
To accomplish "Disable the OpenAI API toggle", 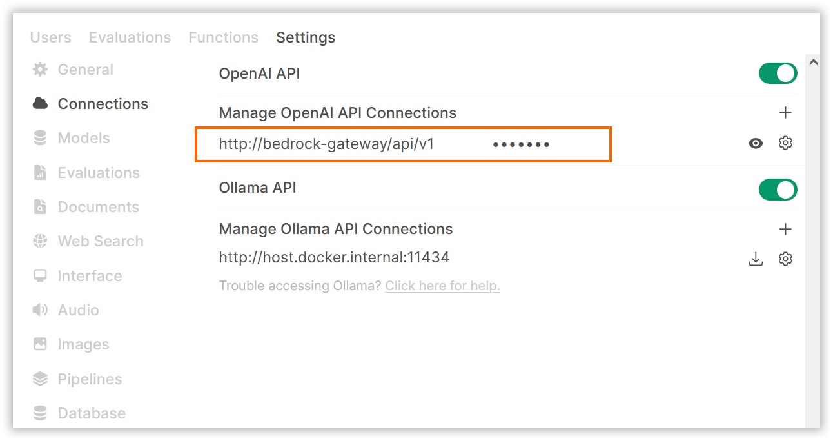I will tap(778, 73).
